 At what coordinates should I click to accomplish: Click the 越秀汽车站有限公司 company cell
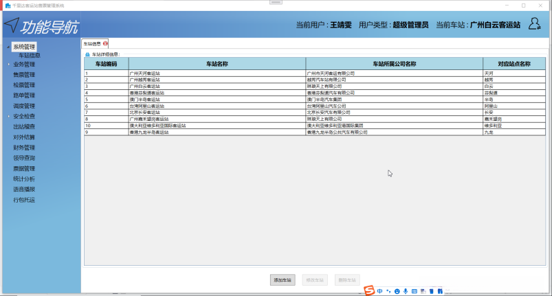pos(395,80)
